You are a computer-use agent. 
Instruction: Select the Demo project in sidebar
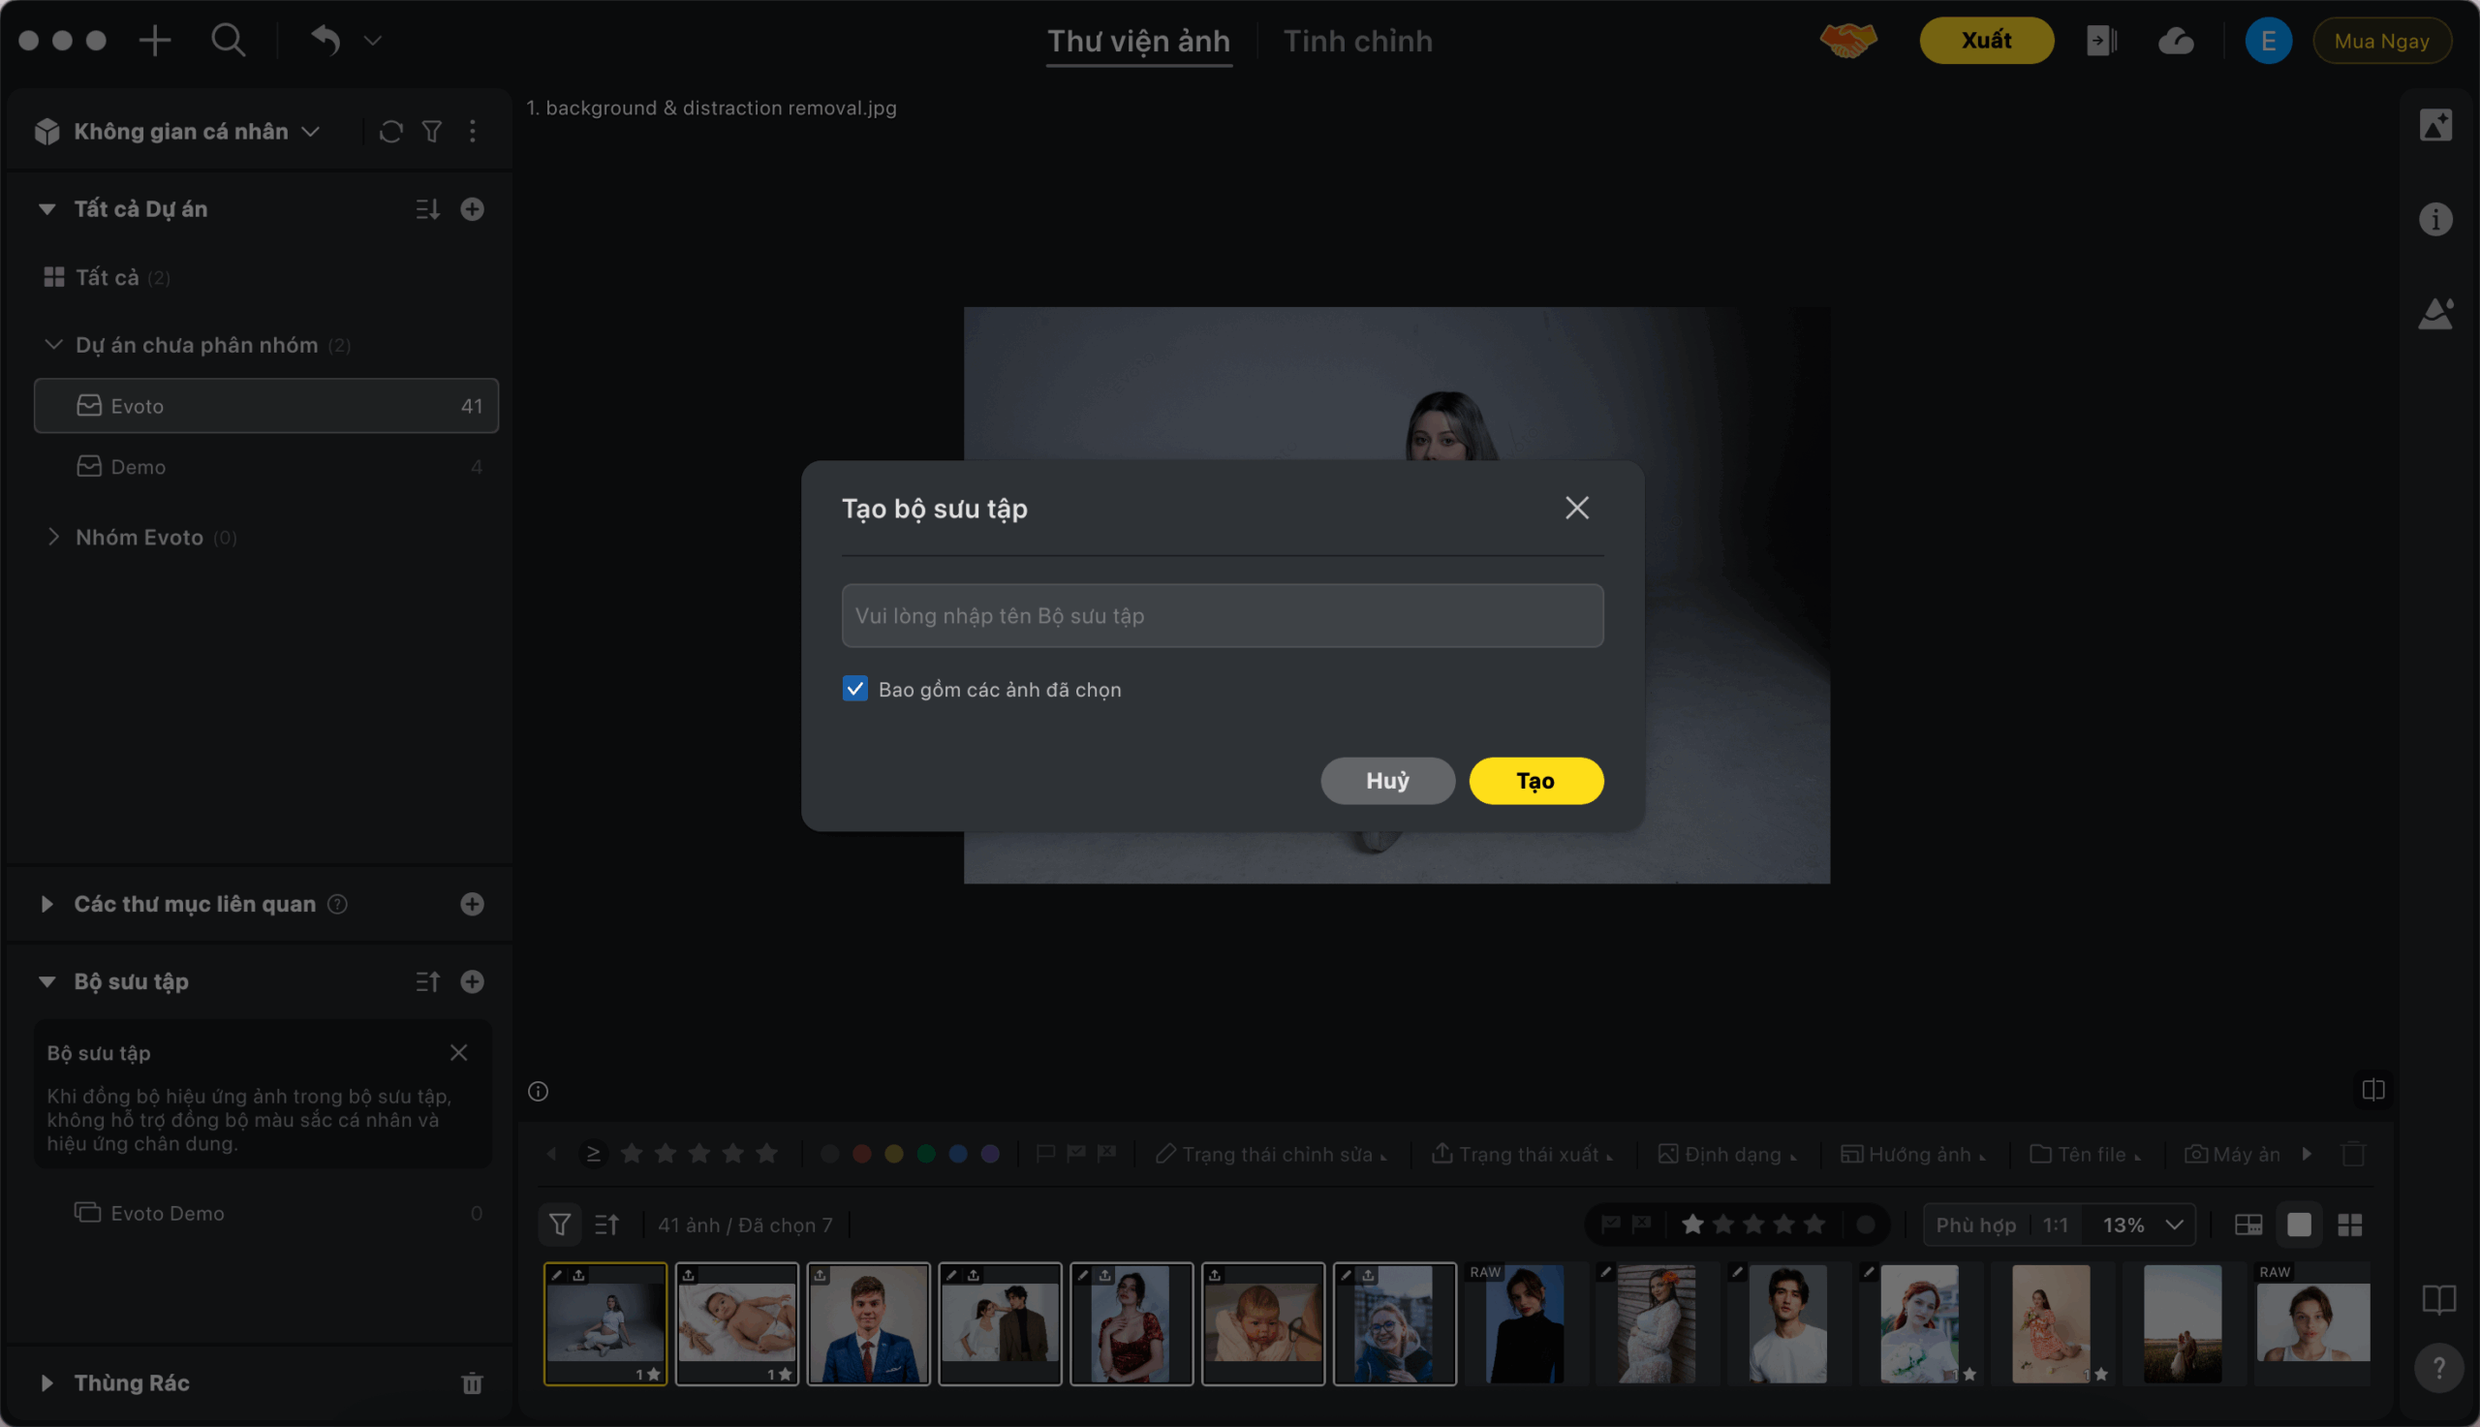(x=139, y=467)
